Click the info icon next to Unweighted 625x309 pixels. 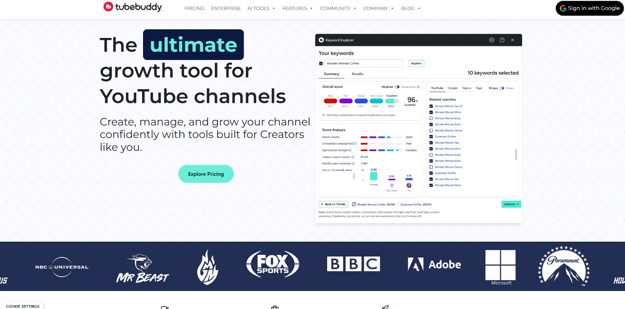pos(418,87)
